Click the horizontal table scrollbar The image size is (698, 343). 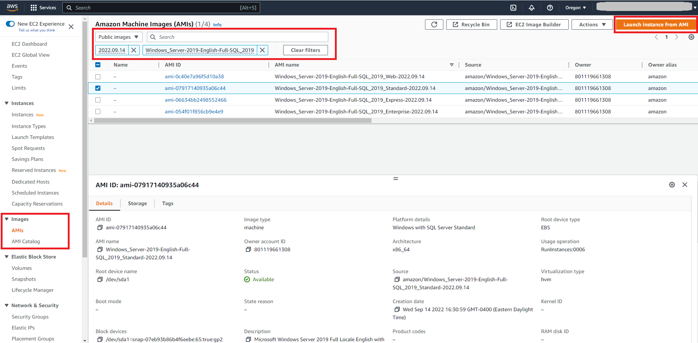[233, 120]
